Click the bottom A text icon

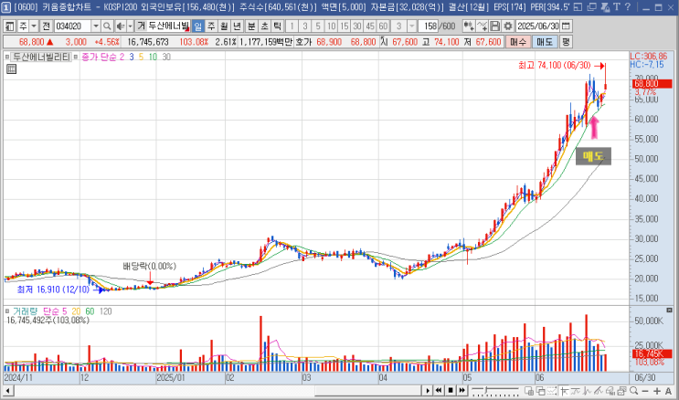coord(668,391)
